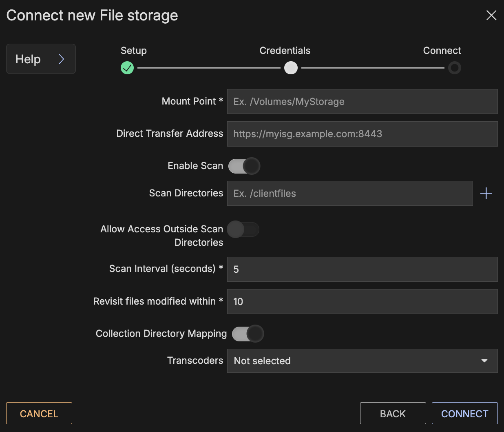The width and height of the screenshot is (504, 432).
Task: Disable the Enable Scan toggle
Action: [x=244, y=166]
